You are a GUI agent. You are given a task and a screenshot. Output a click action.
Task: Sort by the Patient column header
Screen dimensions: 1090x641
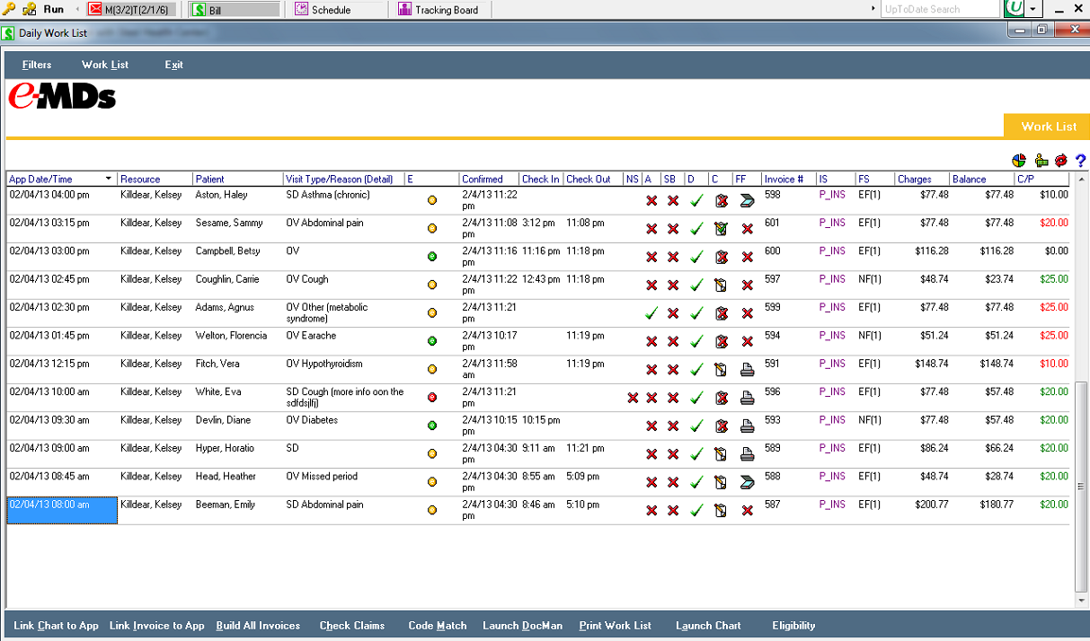237,180
